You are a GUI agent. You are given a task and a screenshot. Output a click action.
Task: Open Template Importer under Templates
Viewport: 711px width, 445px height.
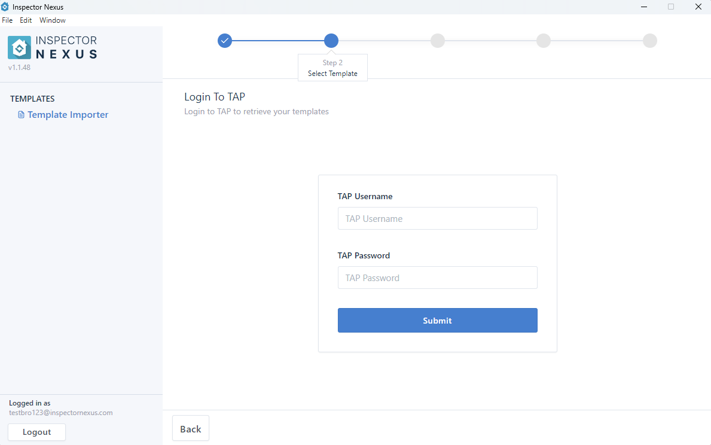tap(68, 115)
